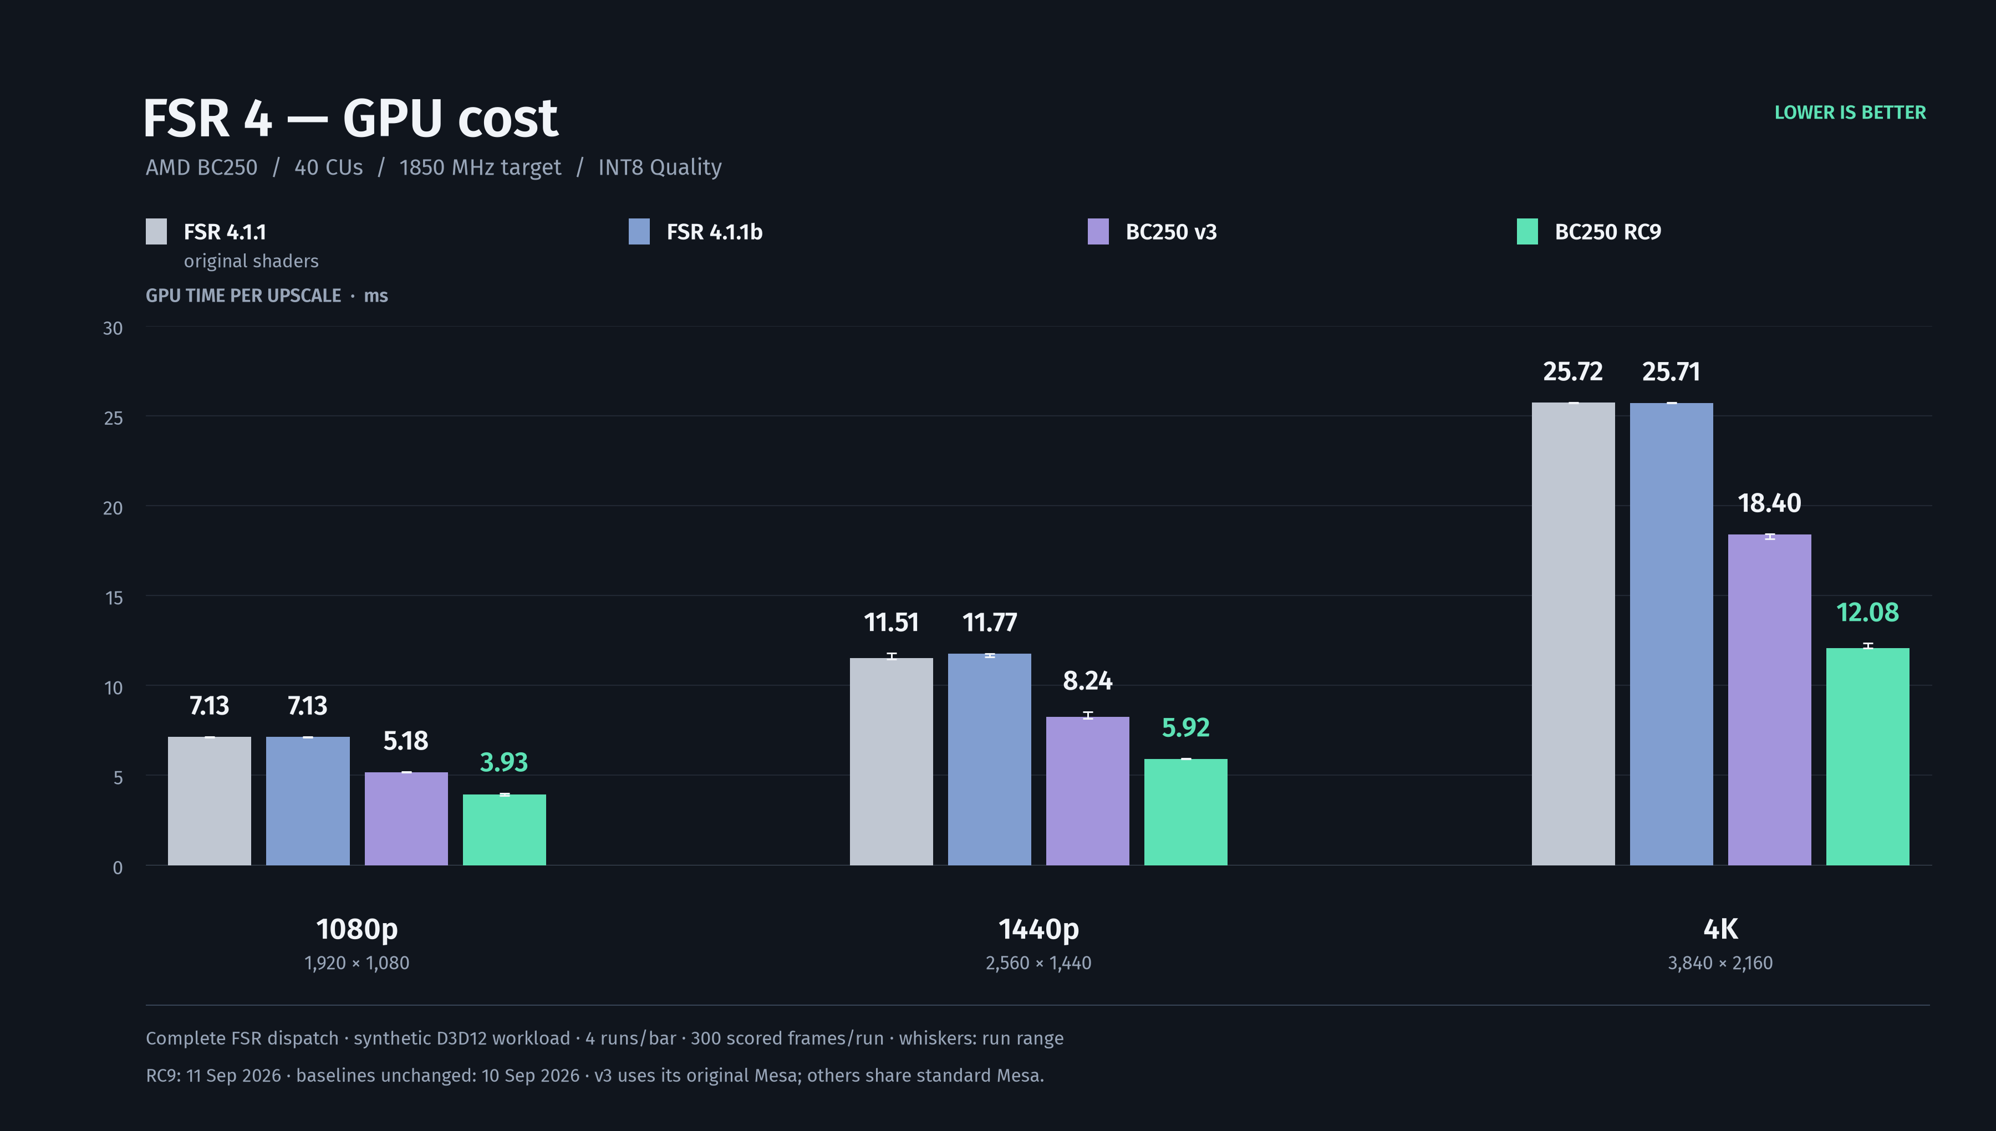The width and height of the screenshot is (1996, 1131).
Task: Click the 5.92 value label
Action: coord(1186,728)
